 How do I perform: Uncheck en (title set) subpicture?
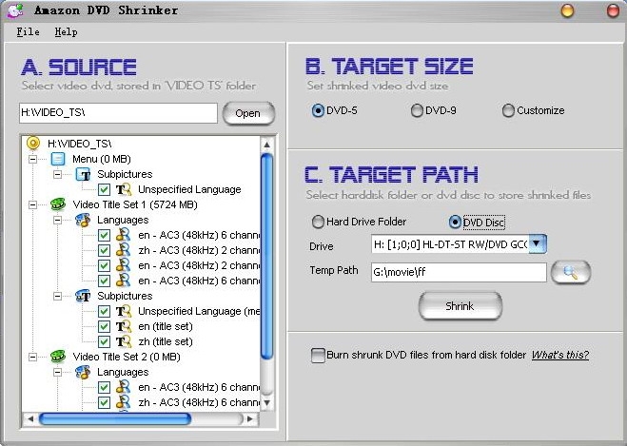pyautogui.click(x=104, y=326)
